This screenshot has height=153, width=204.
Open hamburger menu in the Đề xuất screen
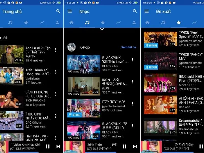tap(146, 11)
